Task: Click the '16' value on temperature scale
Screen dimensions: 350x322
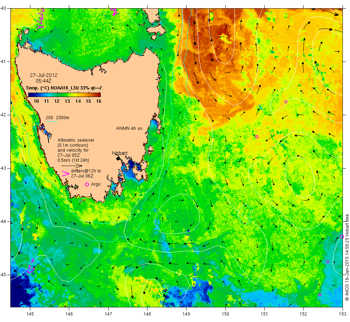Action: (x=99, y=101)
